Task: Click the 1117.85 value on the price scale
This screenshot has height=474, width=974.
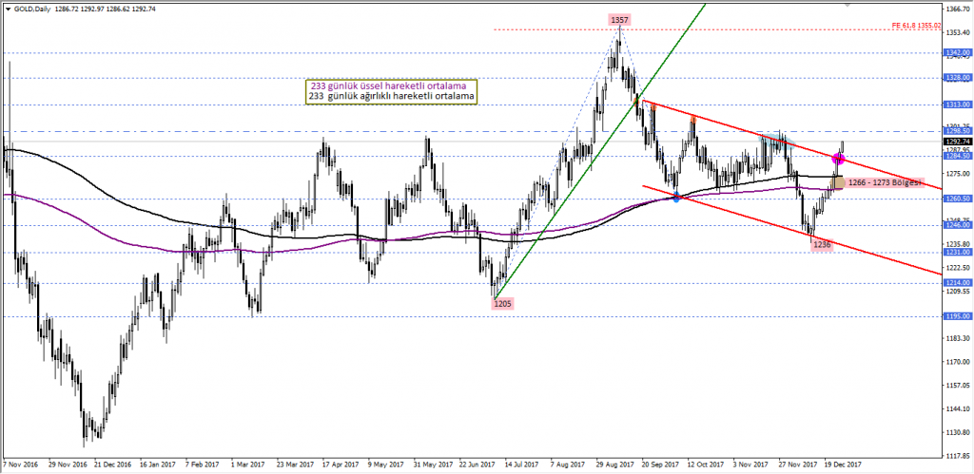Action: click(959, 457)
